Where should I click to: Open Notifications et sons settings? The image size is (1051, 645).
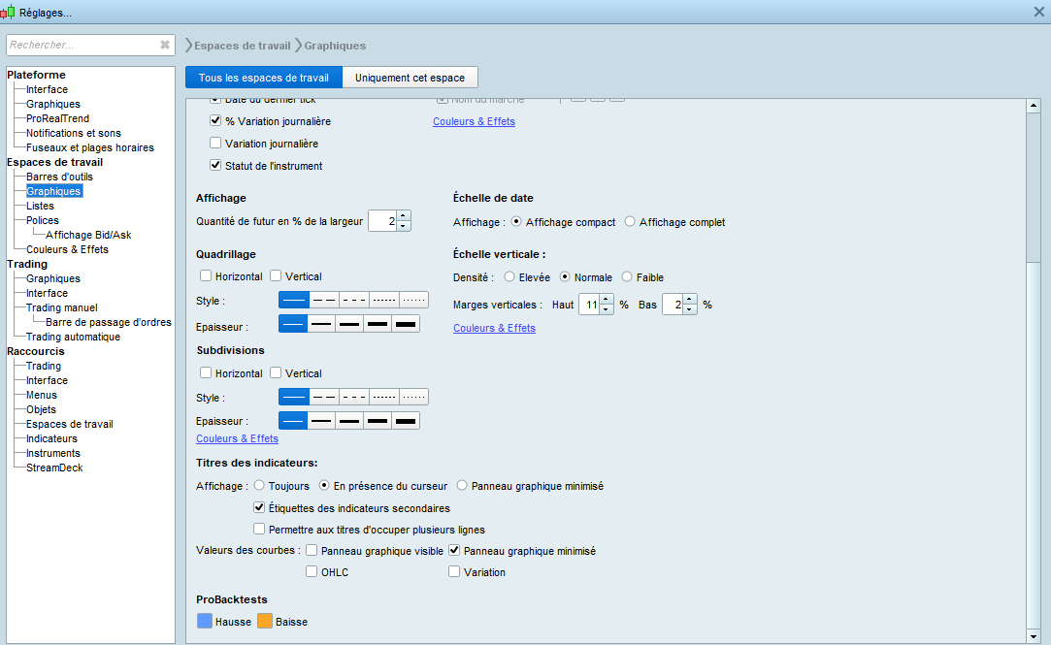pyautogui.click(x=74, y=133)
